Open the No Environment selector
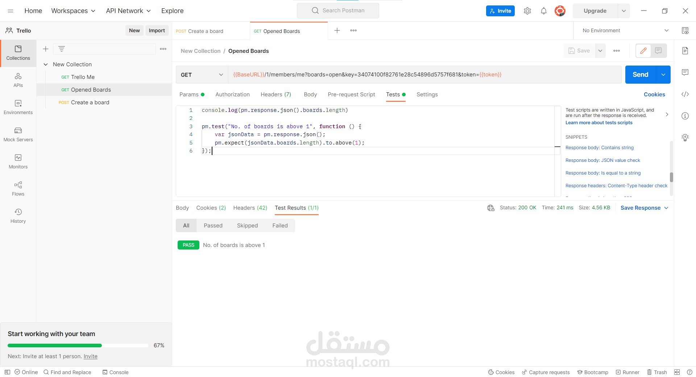Image resolution: width=696 pixels, height=377 pixels. pyautogui.click(x=625, y=30)
